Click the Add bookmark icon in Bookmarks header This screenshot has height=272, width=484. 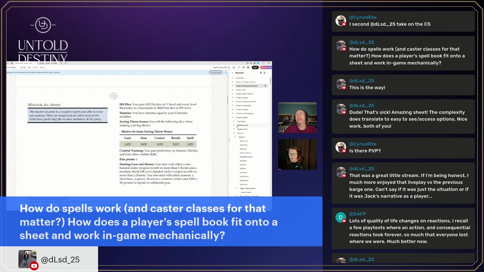(x=261, y=73)
